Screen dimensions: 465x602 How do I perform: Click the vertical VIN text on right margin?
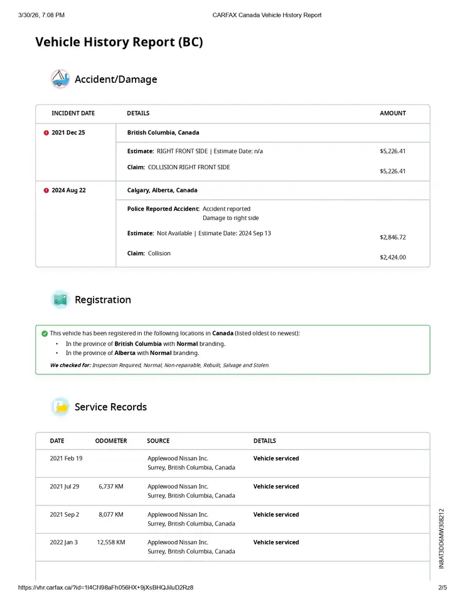point(442,539)
